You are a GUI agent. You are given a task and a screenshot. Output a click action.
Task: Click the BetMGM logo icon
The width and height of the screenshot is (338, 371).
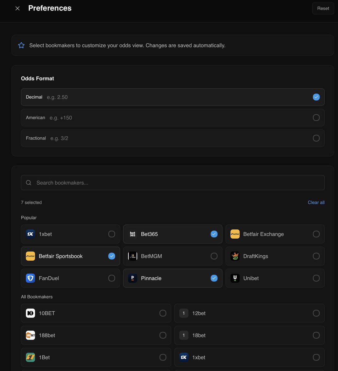tap(133, 256)
